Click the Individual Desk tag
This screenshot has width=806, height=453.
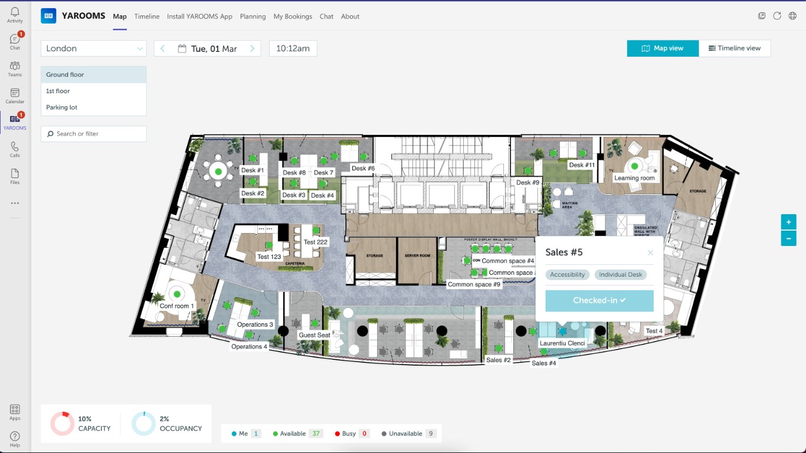click(620, 275)
